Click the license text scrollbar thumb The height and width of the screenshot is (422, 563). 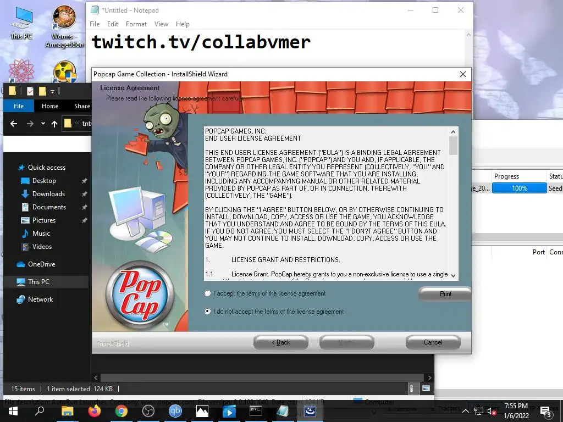coord(453,146)
